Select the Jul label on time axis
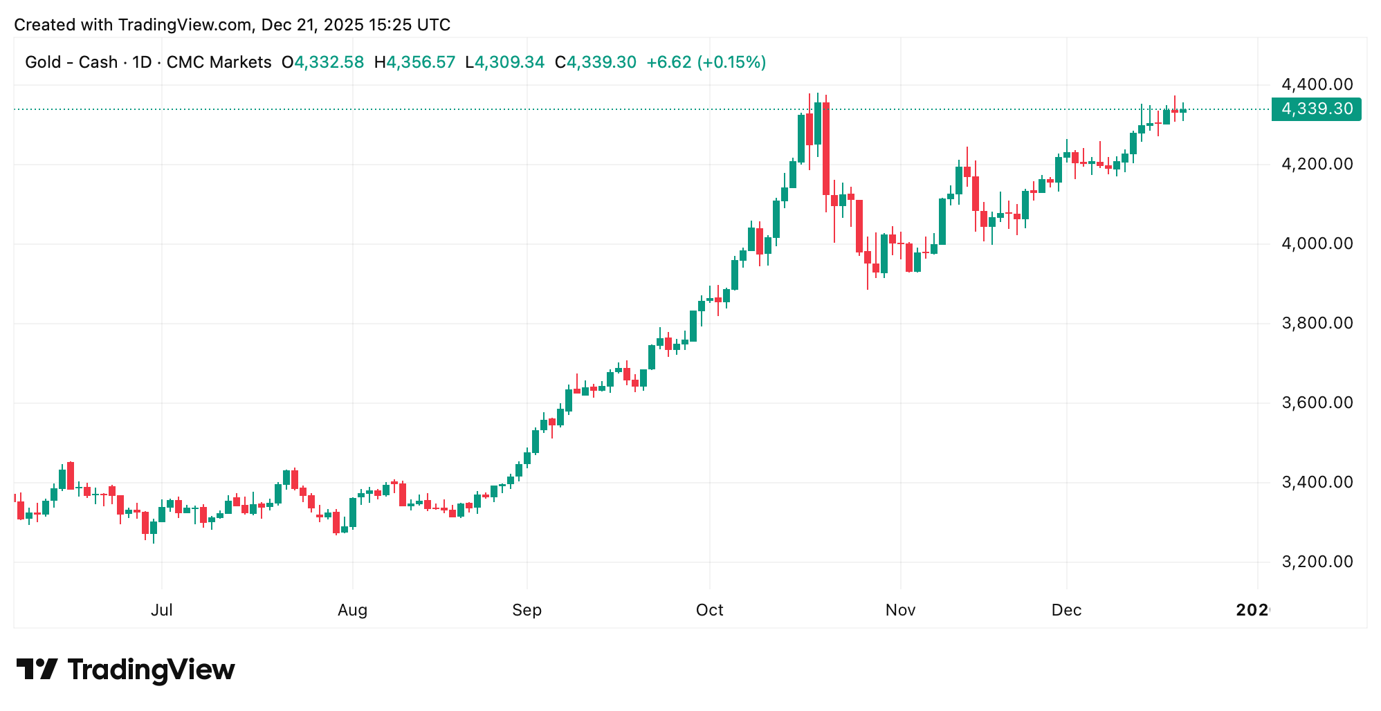The image size is (1381, 711). click(x=161, y=610)
